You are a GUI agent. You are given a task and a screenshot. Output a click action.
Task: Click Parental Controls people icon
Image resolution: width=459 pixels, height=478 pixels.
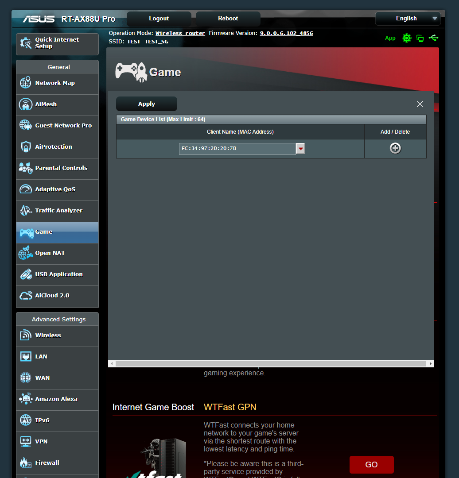point(26,168)
